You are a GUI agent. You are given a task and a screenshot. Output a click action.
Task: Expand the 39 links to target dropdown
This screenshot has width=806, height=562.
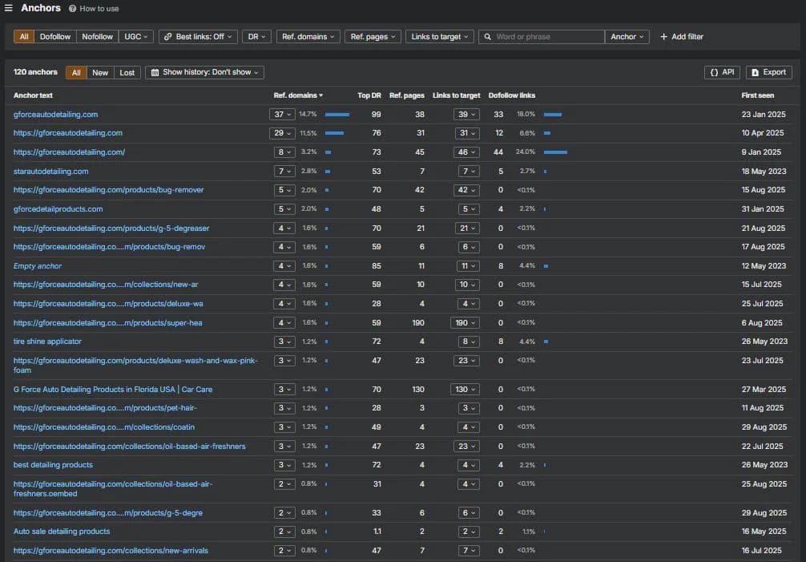466,114
